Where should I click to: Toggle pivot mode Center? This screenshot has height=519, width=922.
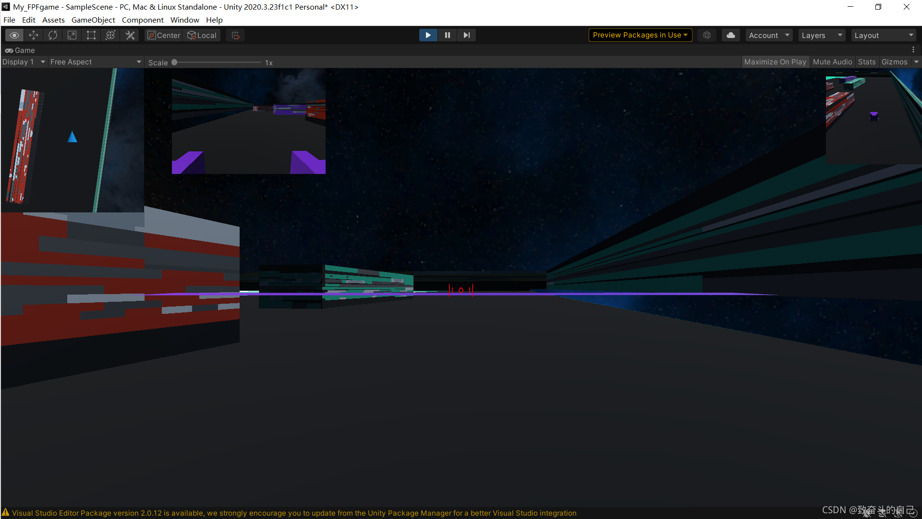coord(164,35)
